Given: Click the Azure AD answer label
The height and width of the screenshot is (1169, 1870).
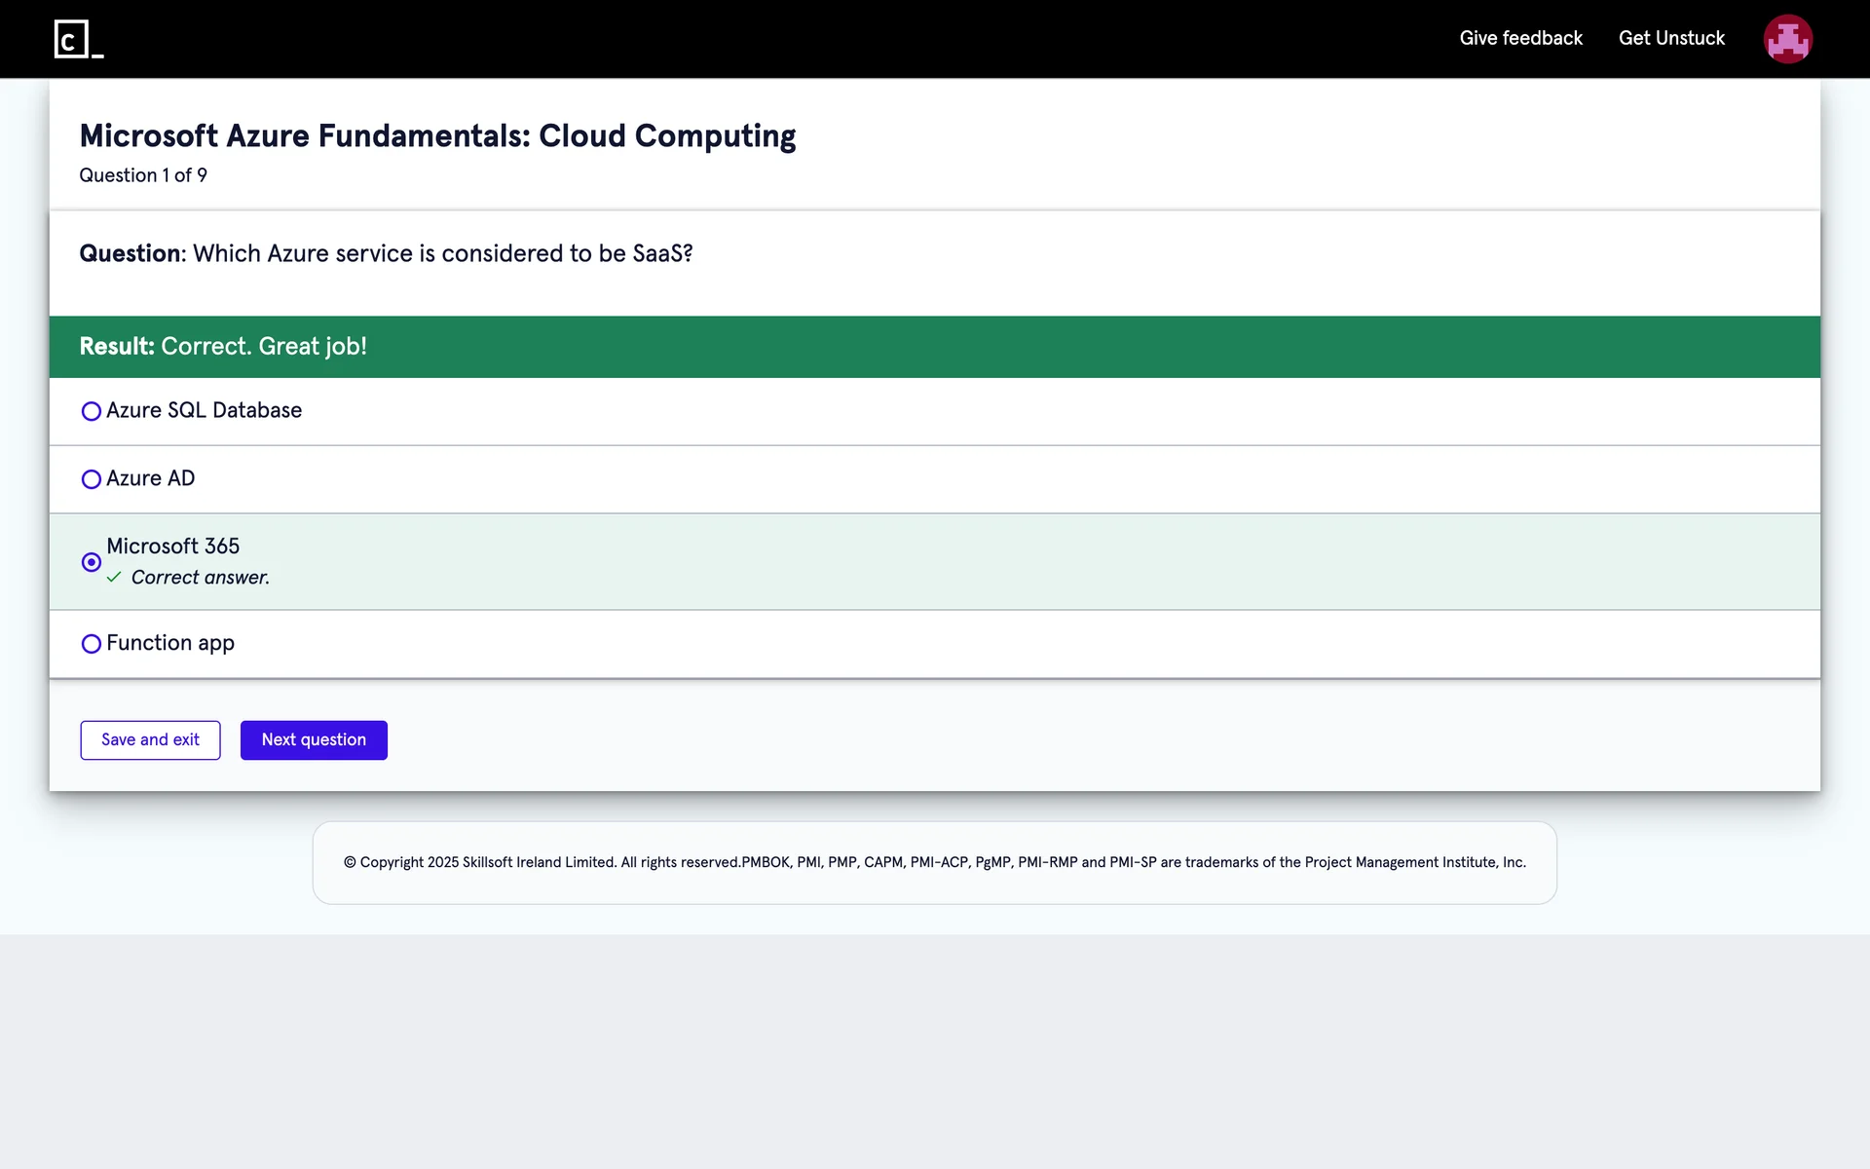Looking at the screenshot, I should click(150, 478).
